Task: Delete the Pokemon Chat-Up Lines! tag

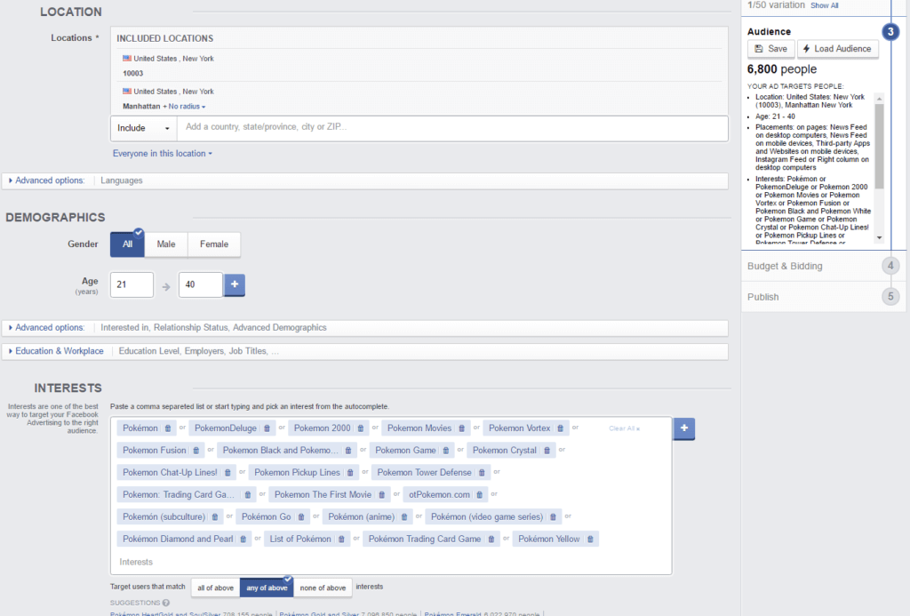Action: [x=227, y=473]
